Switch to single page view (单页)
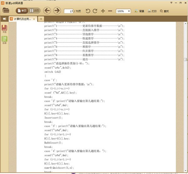The width and height of the screenshot is (188, 174). click(22, 11)
